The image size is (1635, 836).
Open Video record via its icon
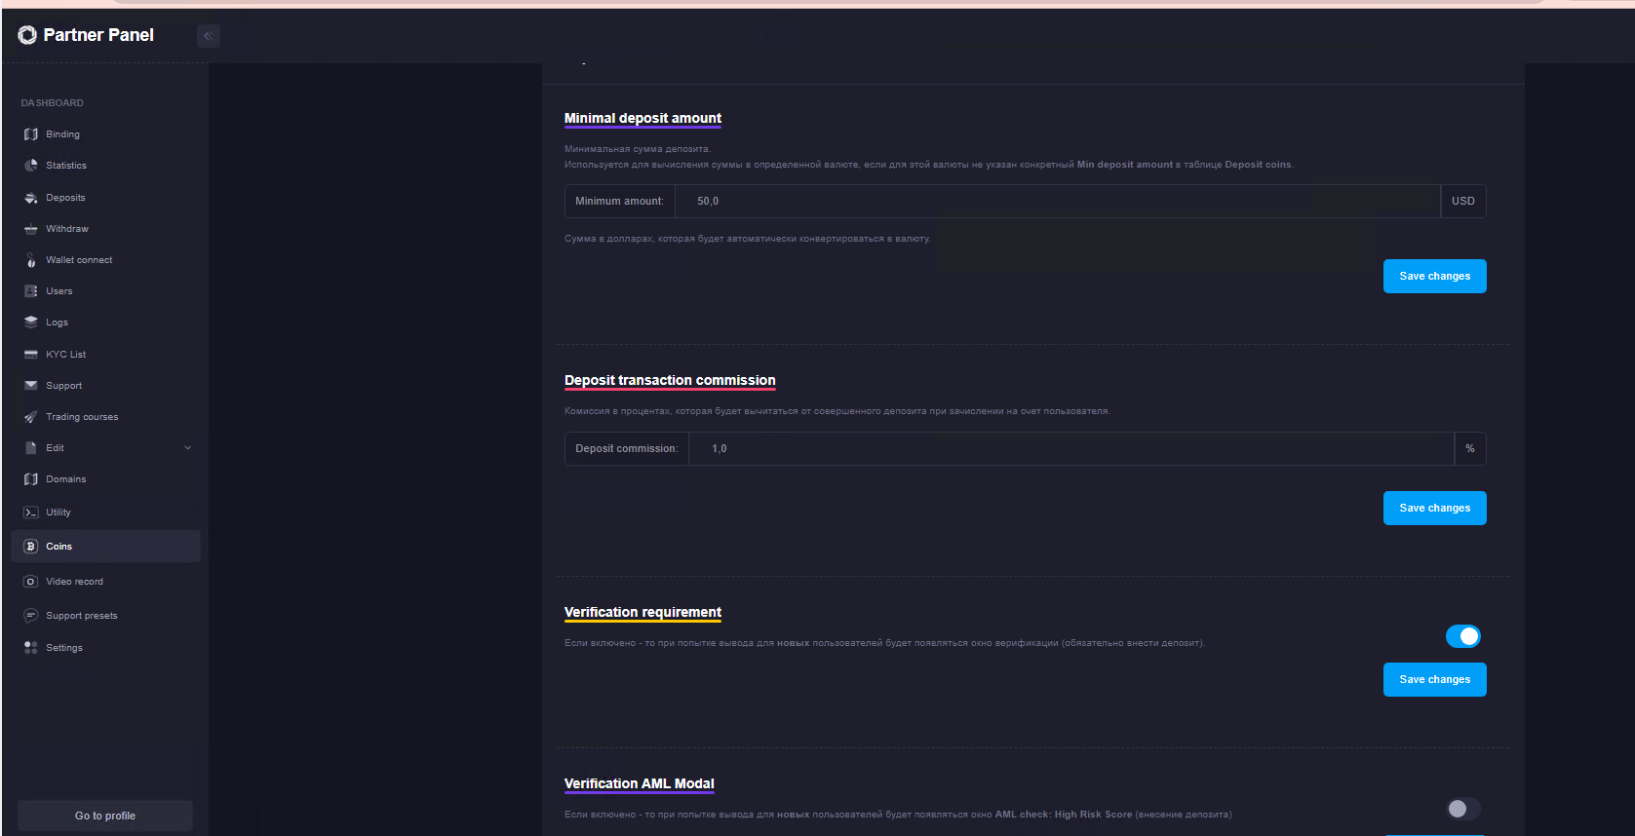click(30, 582)
